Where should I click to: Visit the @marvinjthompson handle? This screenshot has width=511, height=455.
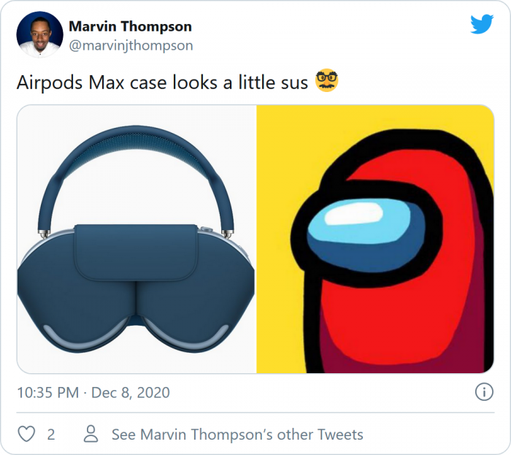[x=131, y=45]
